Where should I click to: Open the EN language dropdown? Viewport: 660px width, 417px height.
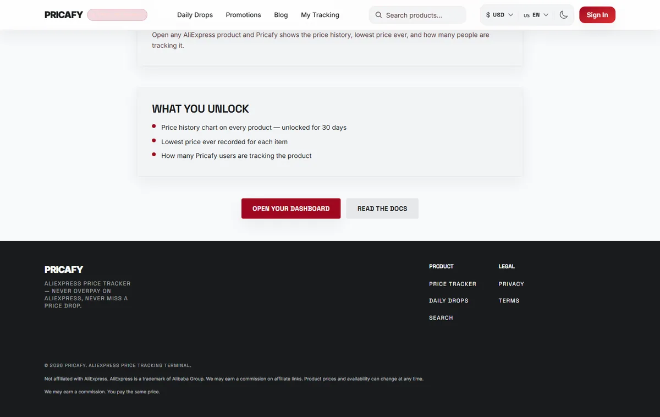click(x=536, y=15)
